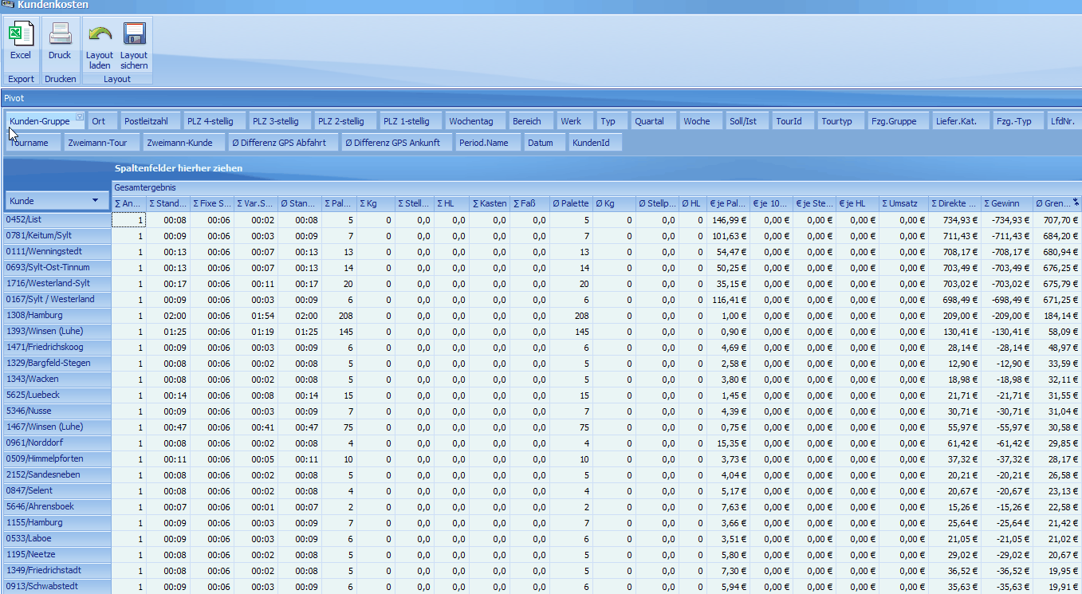The image size is (1082, 594).
Task: Select the Quartal pivot field
Action: [x=653, y=121]
